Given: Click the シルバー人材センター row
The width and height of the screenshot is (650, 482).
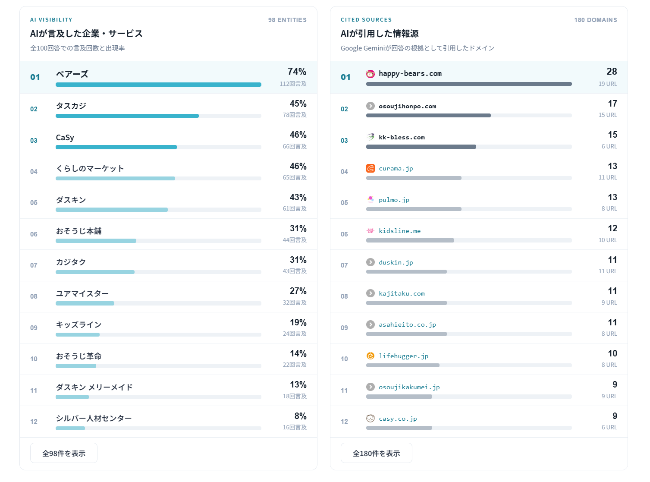Looking at the screenshot, I should click(168, 422).
